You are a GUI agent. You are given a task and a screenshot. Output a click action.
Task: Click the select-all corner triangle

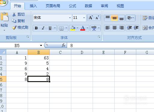pyautogui.click(x=3, y=52)
